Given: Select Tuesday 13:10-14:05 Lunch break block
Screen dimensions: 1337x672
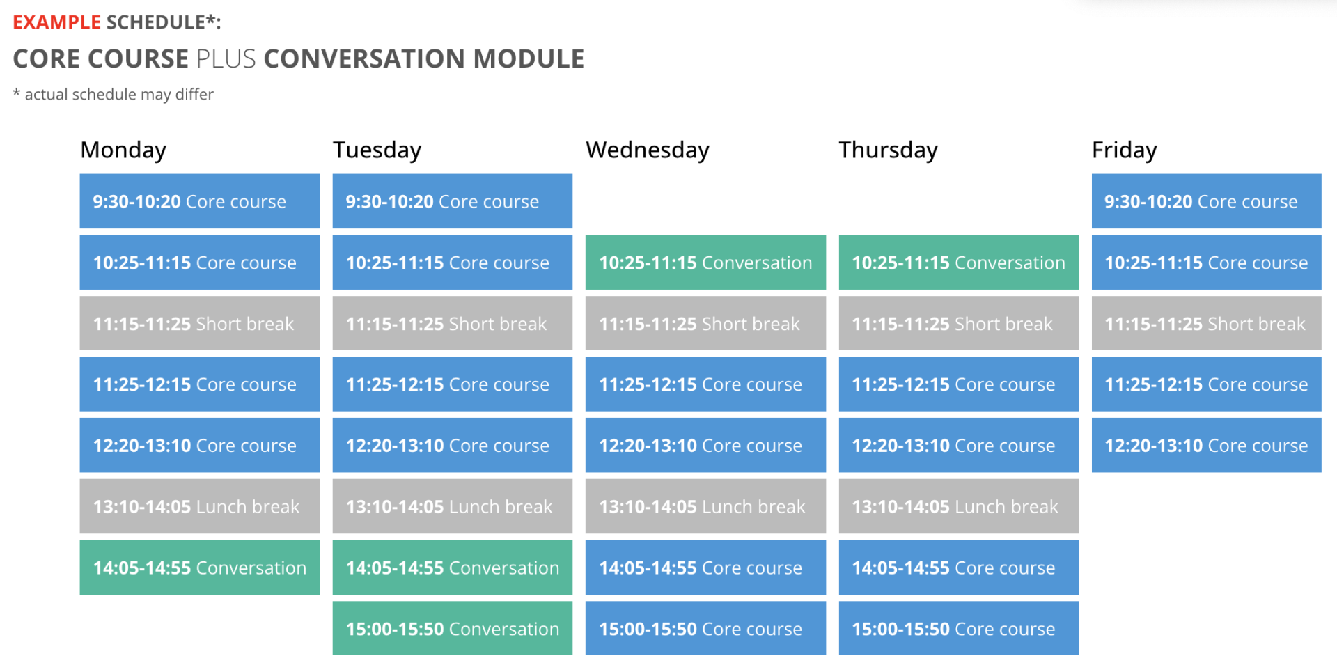Looking at the screenshot, I should click(453, 506).
